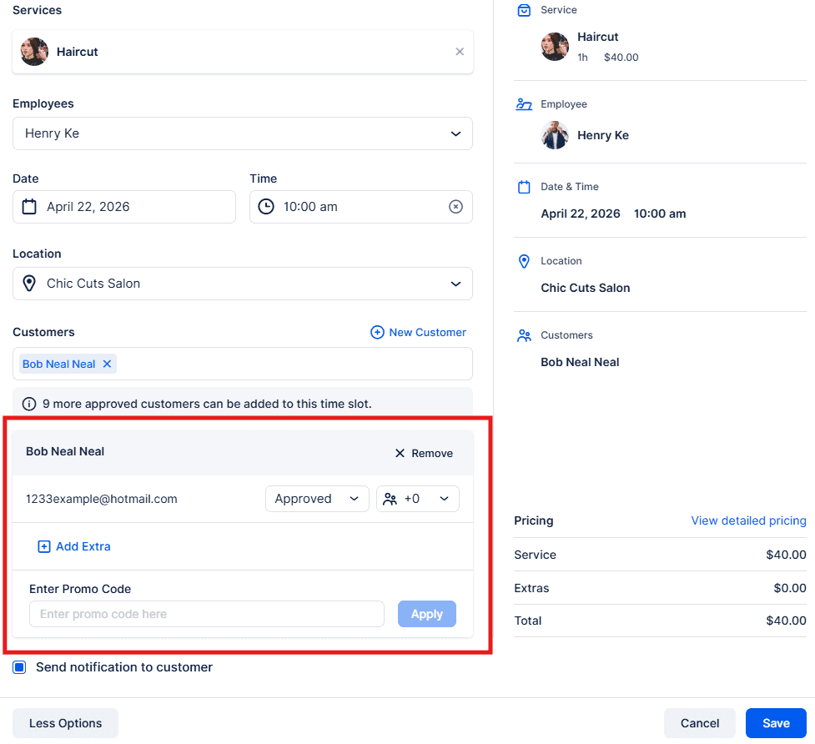Click the Less Options button
Image resolution: width=815 pixels, height=744 pixels.
[x=66, y=723]
